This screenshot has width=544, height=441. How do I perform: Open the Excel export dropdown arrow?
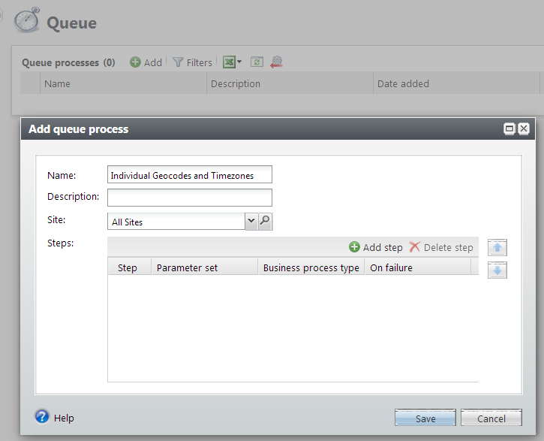coord(239,63)
